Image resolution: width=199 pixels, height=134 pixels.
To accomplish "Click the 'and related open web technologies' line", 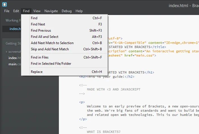I will tap(143, 115).
